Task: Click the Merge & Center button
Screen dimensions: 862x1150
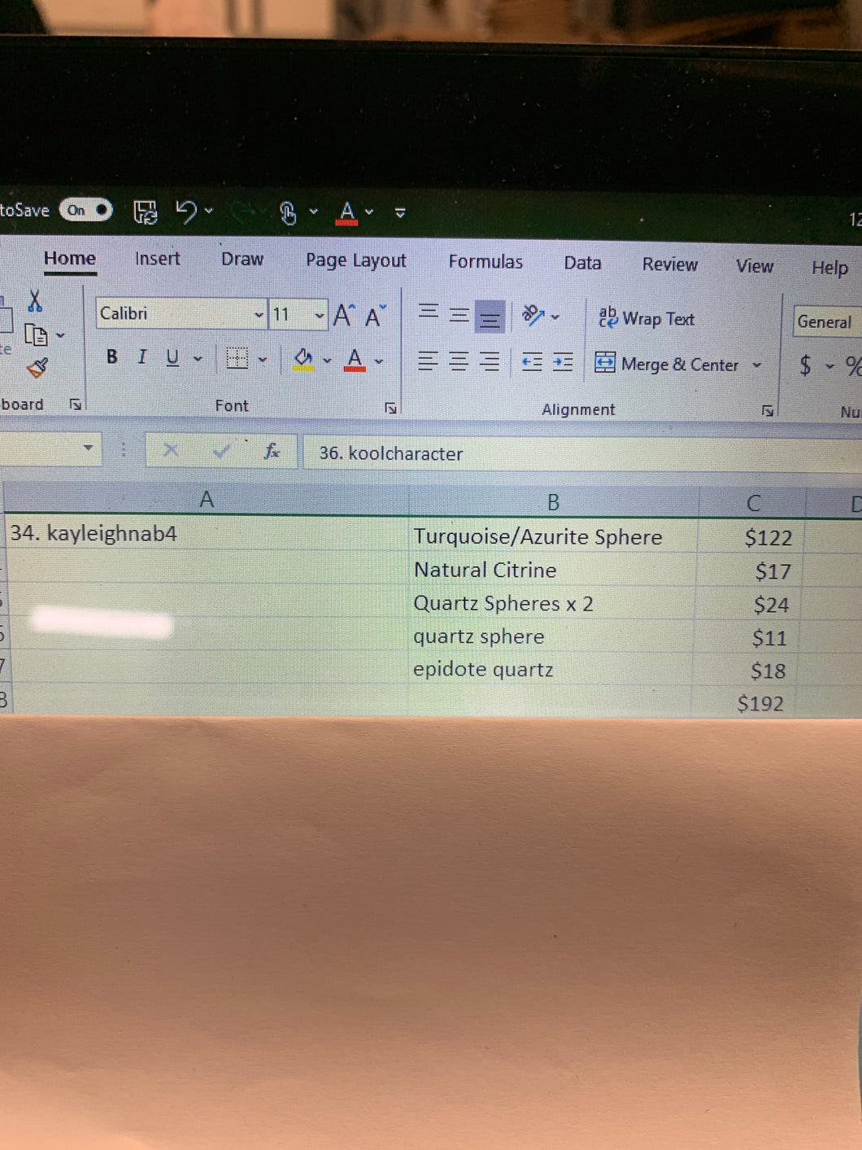Action: coord(667,364)
